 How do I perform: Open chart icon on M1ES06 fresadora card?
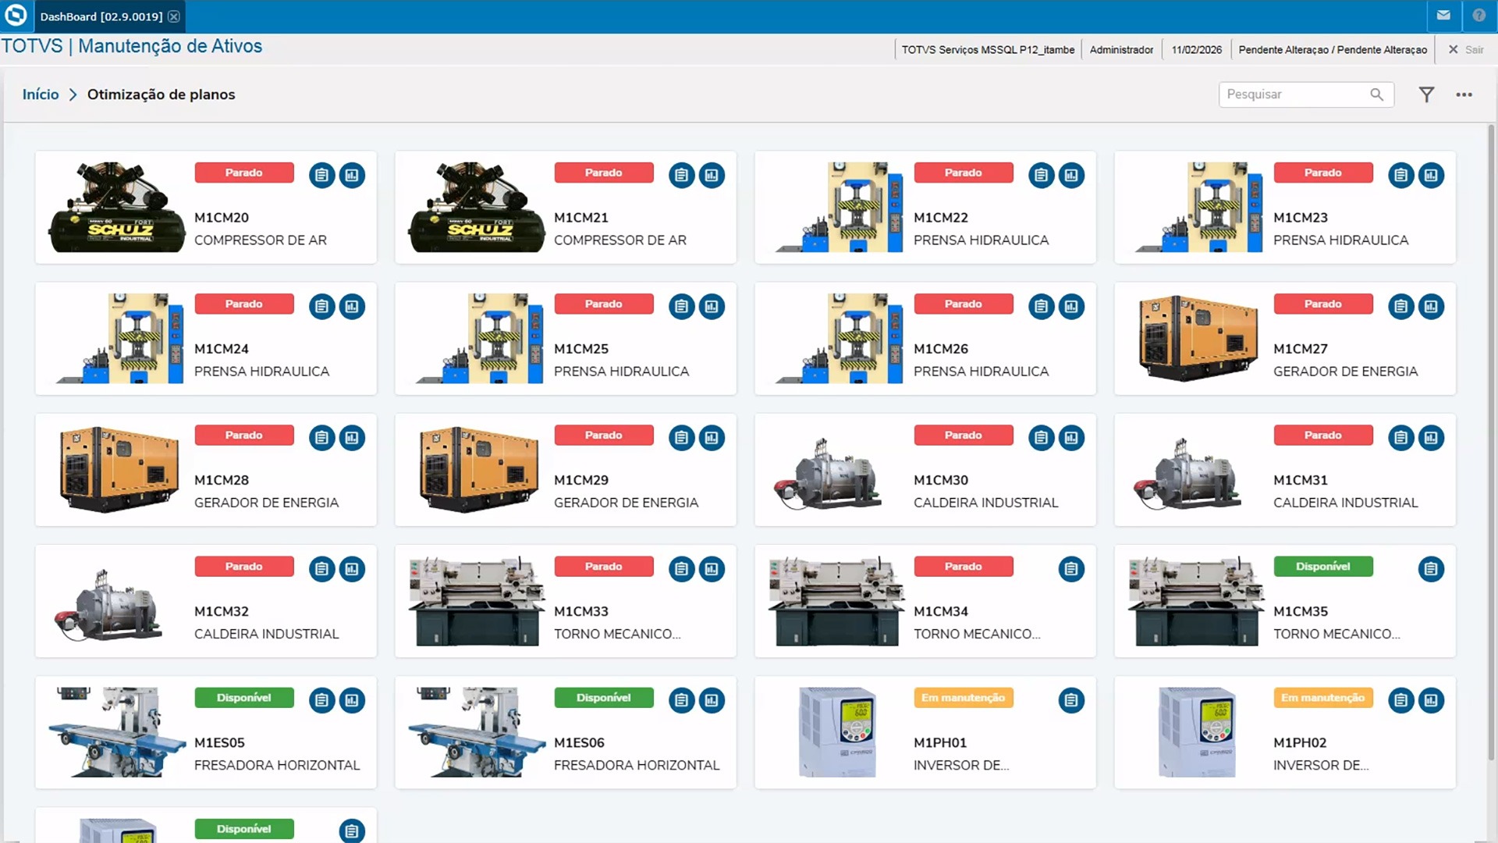712,700
